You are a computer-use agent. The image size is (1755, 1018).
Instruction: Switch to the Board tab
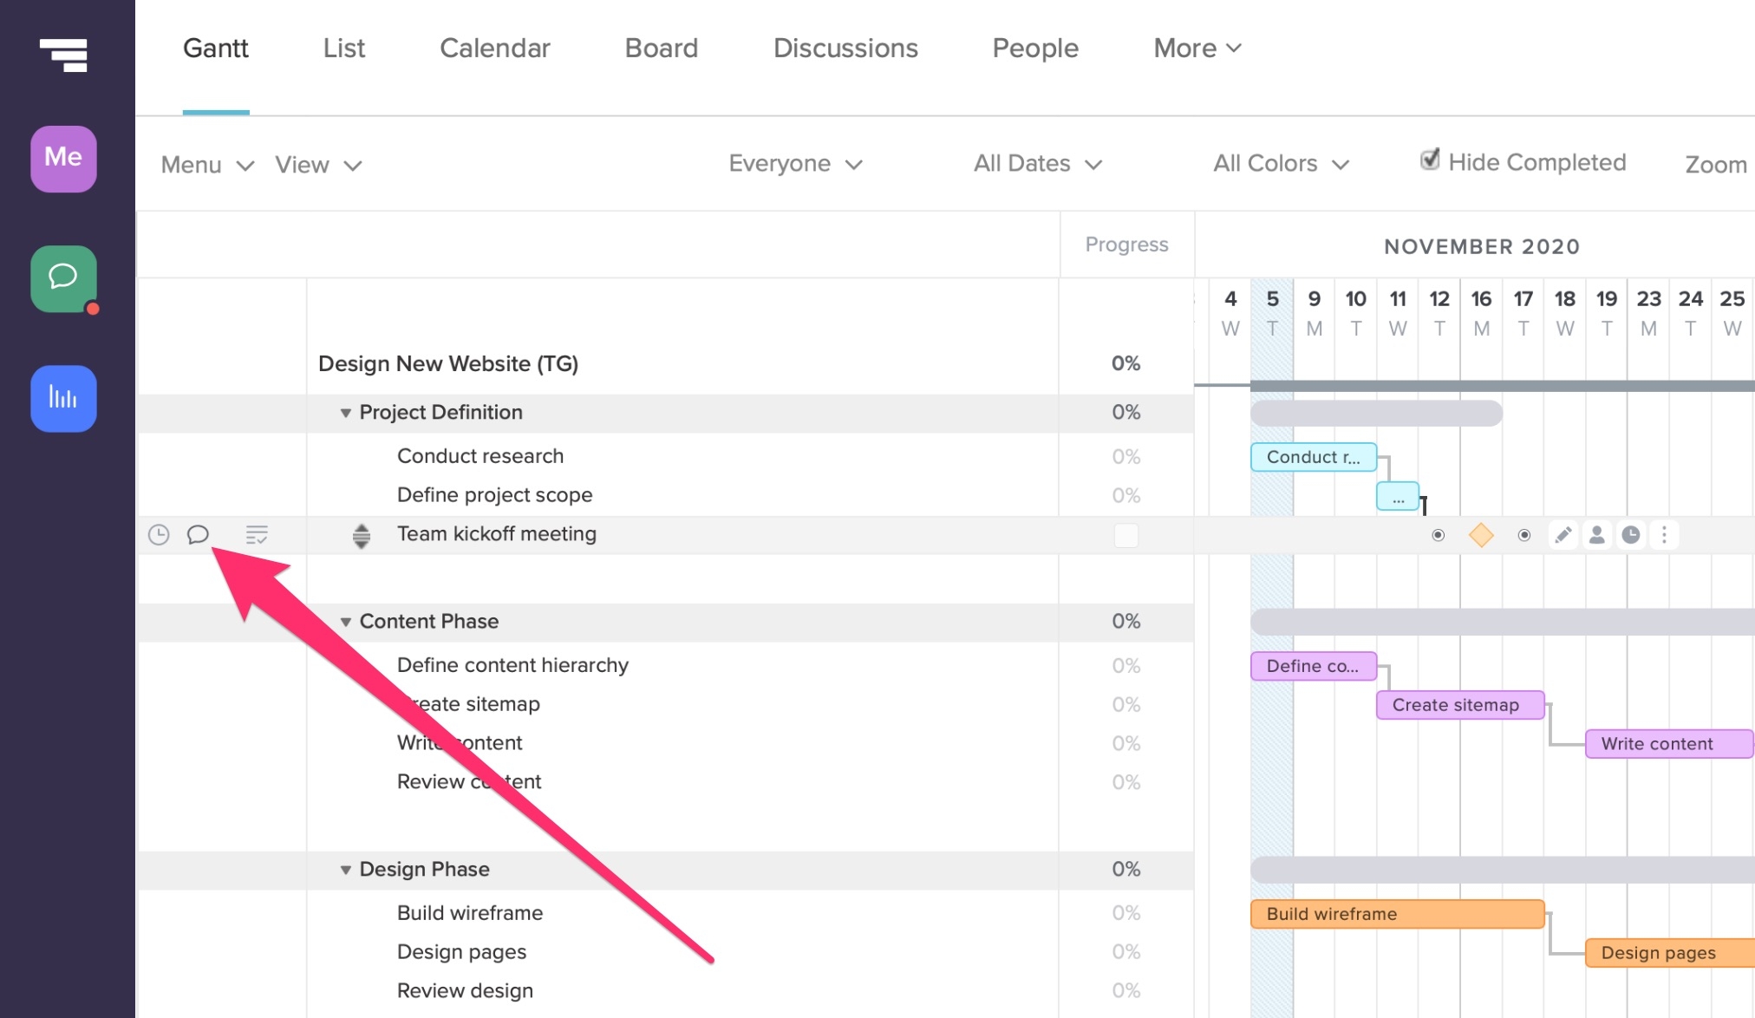coord(661,49)
